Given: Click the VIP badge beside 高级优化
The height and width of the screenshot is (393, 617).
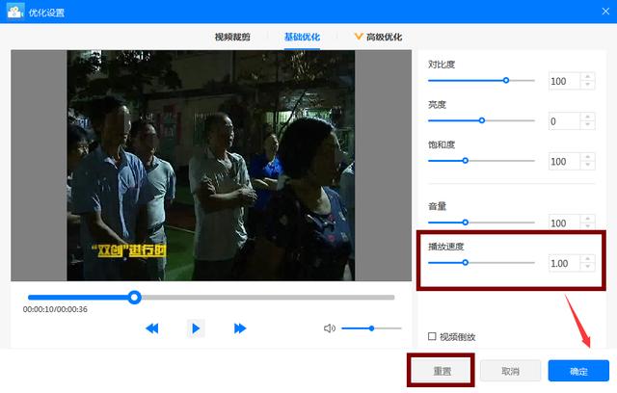Looking at the screenshot, I should click(359, 37).
